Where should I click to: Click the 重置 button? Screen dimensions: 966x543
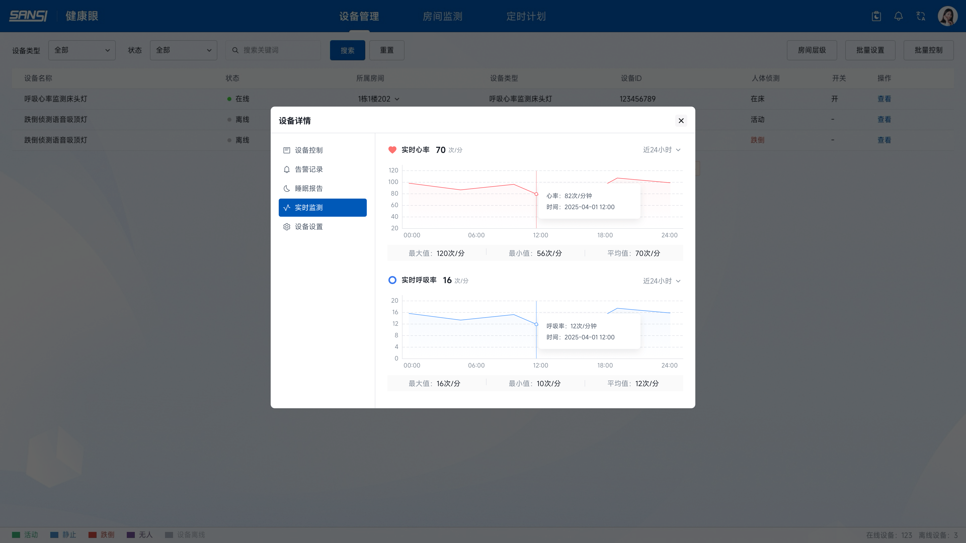[387, 50]
